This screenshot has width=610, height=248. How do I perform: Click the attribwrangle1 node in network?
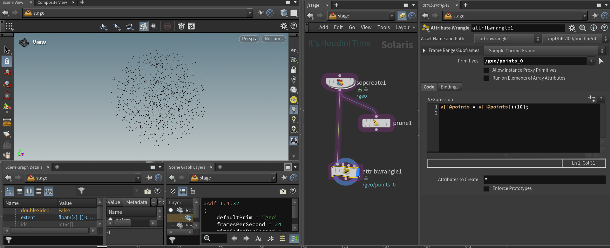click(346, 172)
